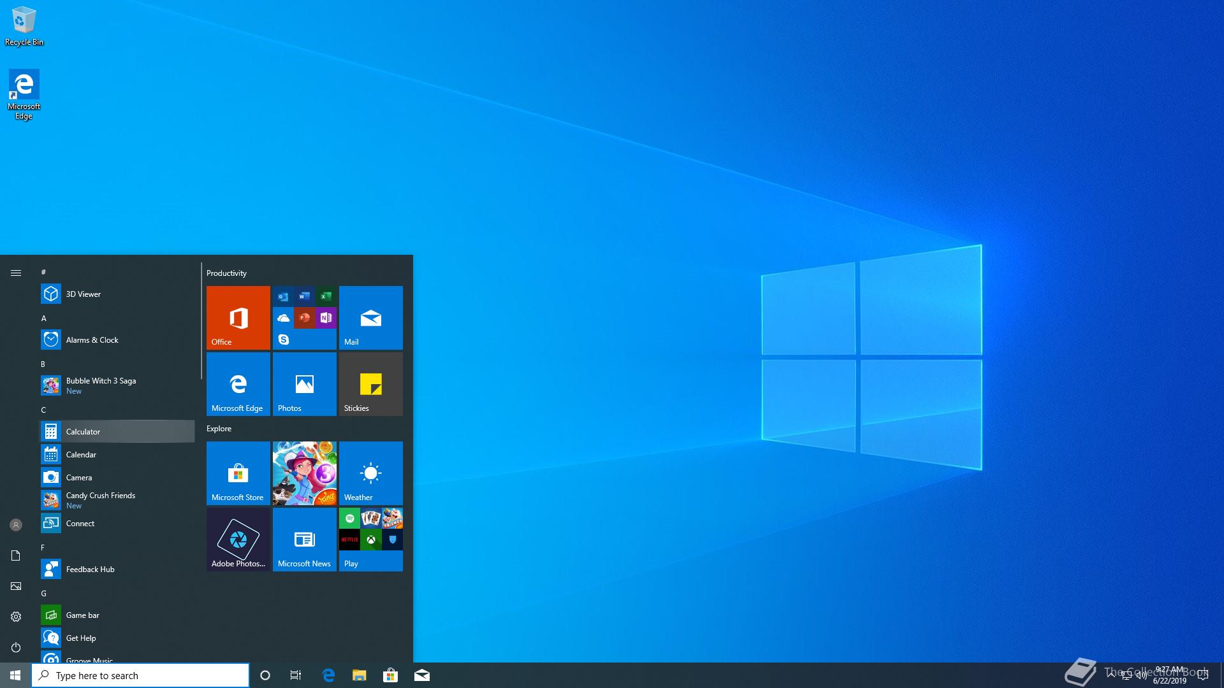Viewport: 1224px width, 688px height.
Task: Open Settings gear in Start sidebar
Action: pyautogui.click(x=16, y=617)
